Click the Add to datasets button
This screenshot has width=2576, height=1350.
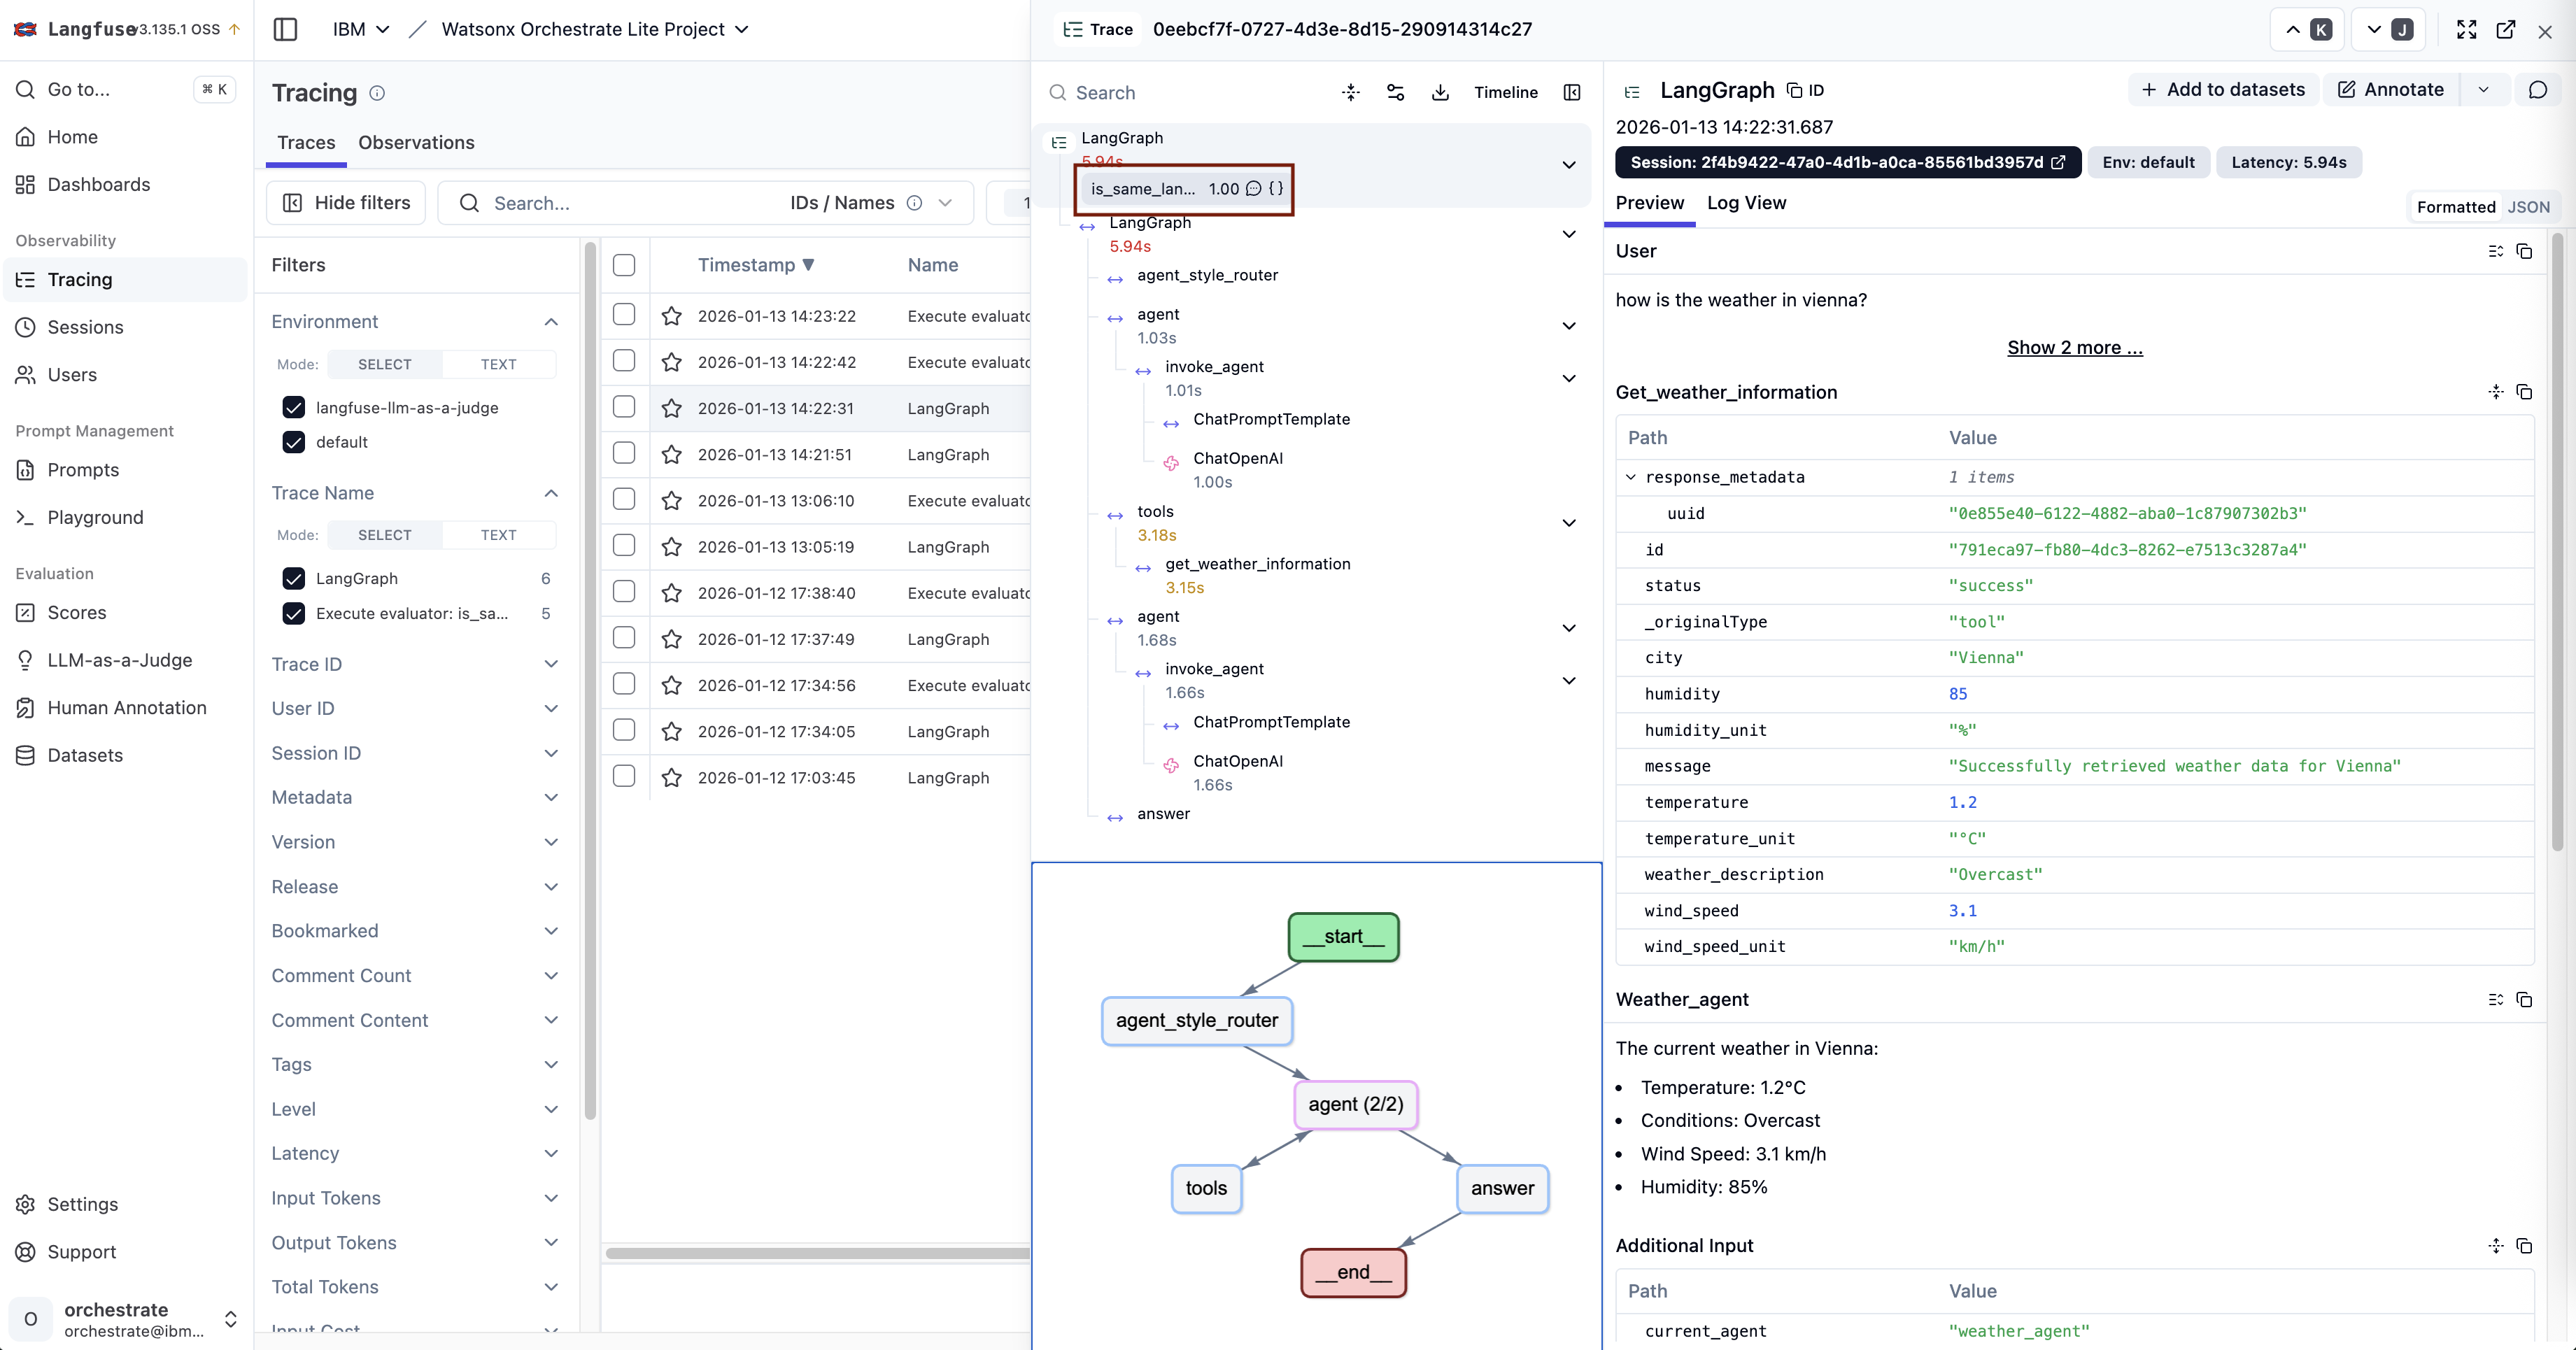[2222, 90]
